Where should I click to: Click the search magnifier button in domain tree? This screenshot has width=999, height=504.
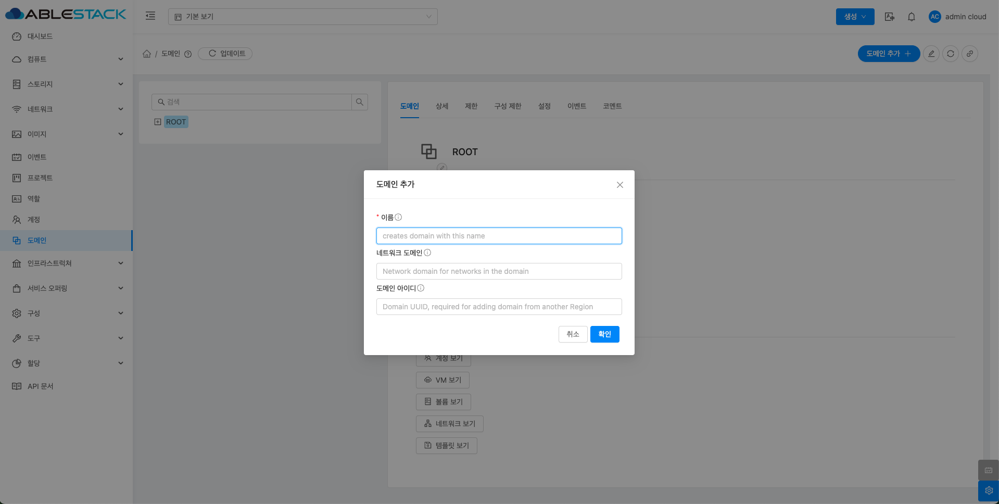point(360,102)
